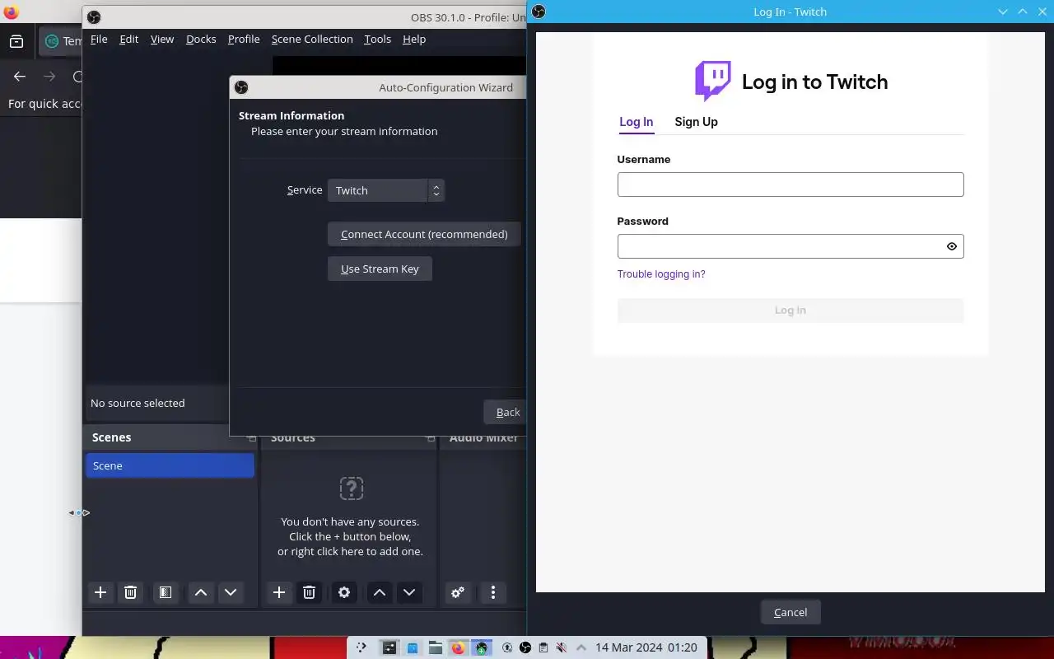The image size is (1054, 659).
Task: Click the Twitch logo
Action: [713, 81]
